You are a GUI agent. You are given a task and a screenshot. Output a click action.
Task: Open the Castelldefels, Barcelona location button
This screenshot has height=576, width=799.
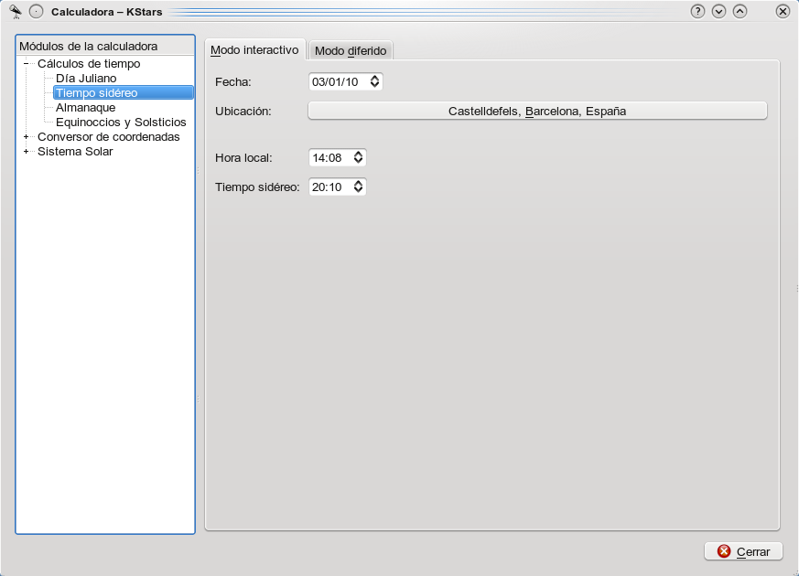[x=537, y=111]
